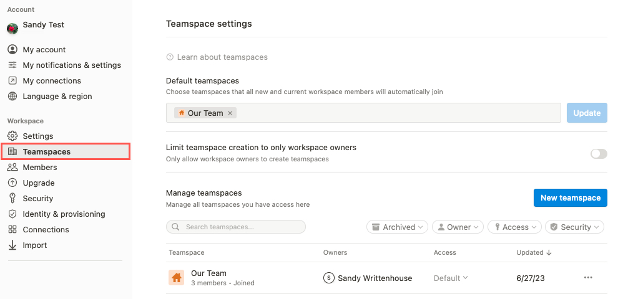Click the help icon beside Learn about teamspaces

pos(170,57)
